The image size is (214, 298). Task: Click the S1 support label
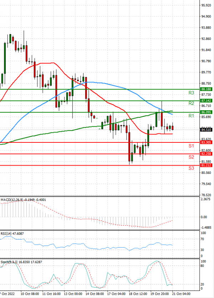pyautogui.click(x=191, y=146)
